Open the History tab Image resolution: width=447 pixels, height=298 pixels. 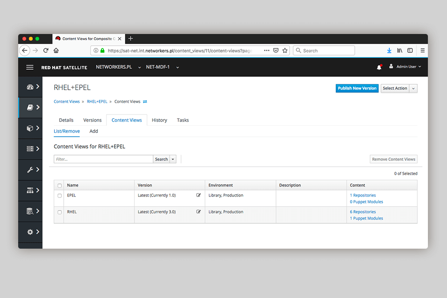[159, 120]
